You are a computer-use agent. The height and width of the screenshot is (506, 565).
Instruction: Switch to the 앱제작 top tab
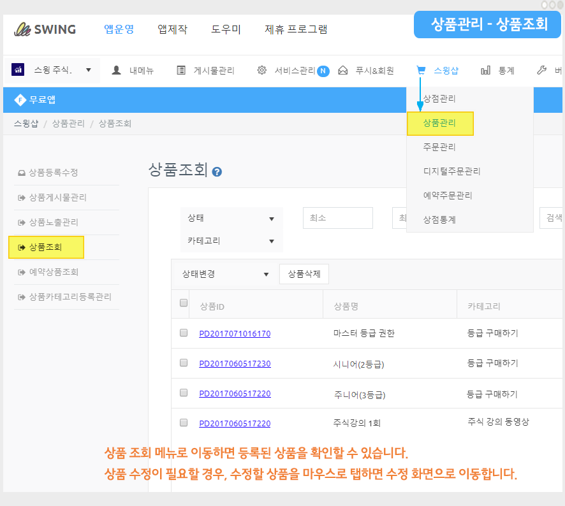pyautogui.click(x=172, y=29)
